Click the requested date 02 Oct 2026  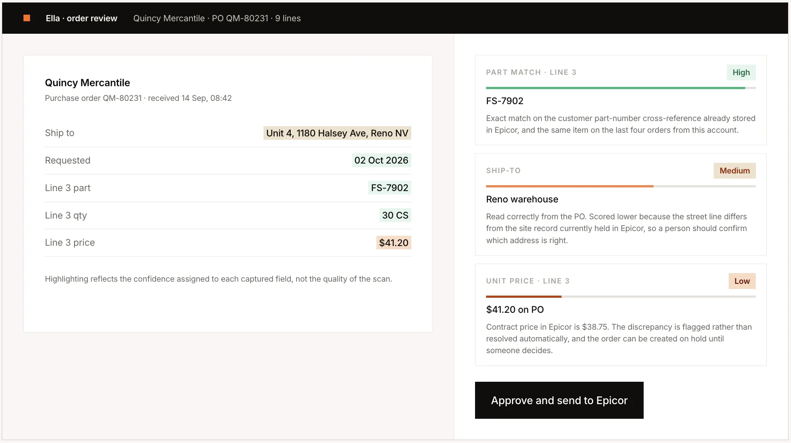pyautogui.click(x=381, y=160)
